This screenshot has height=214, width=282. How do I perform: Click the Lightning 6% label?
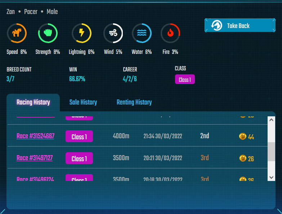82,52
